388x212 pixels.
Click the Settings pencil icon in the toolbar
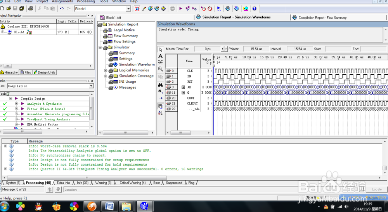click(x=144, y=9)
